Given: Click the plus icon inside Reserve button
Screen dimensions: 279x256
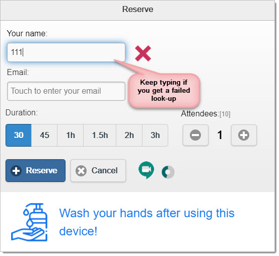Looking at the screenshot, I should pyautogui.click(x=16, y=170).
